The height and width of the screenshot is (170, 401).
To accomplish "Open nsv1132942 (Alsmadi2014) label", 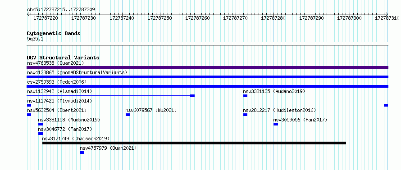I will click(59, 91).
